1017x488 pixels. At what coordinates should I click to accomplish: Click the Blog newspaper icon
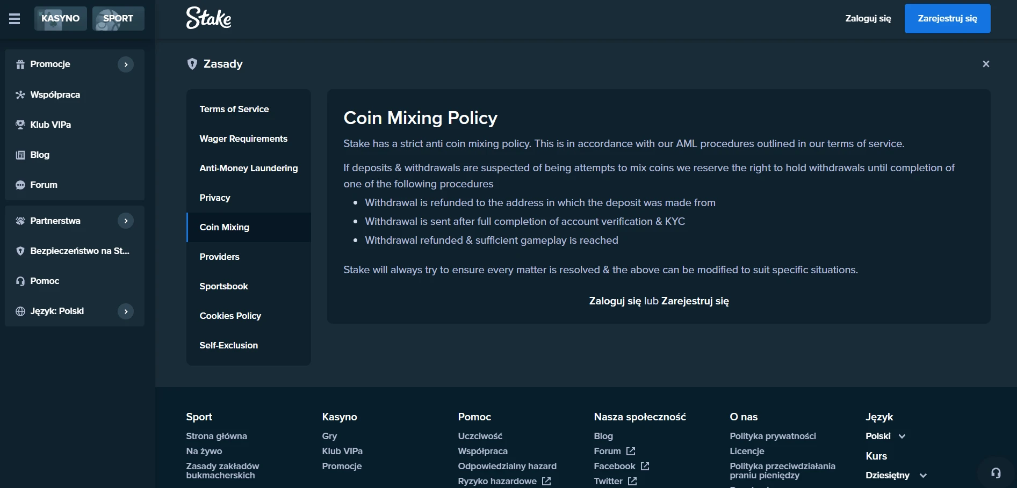pyautogui.click(x=20, y=155)
